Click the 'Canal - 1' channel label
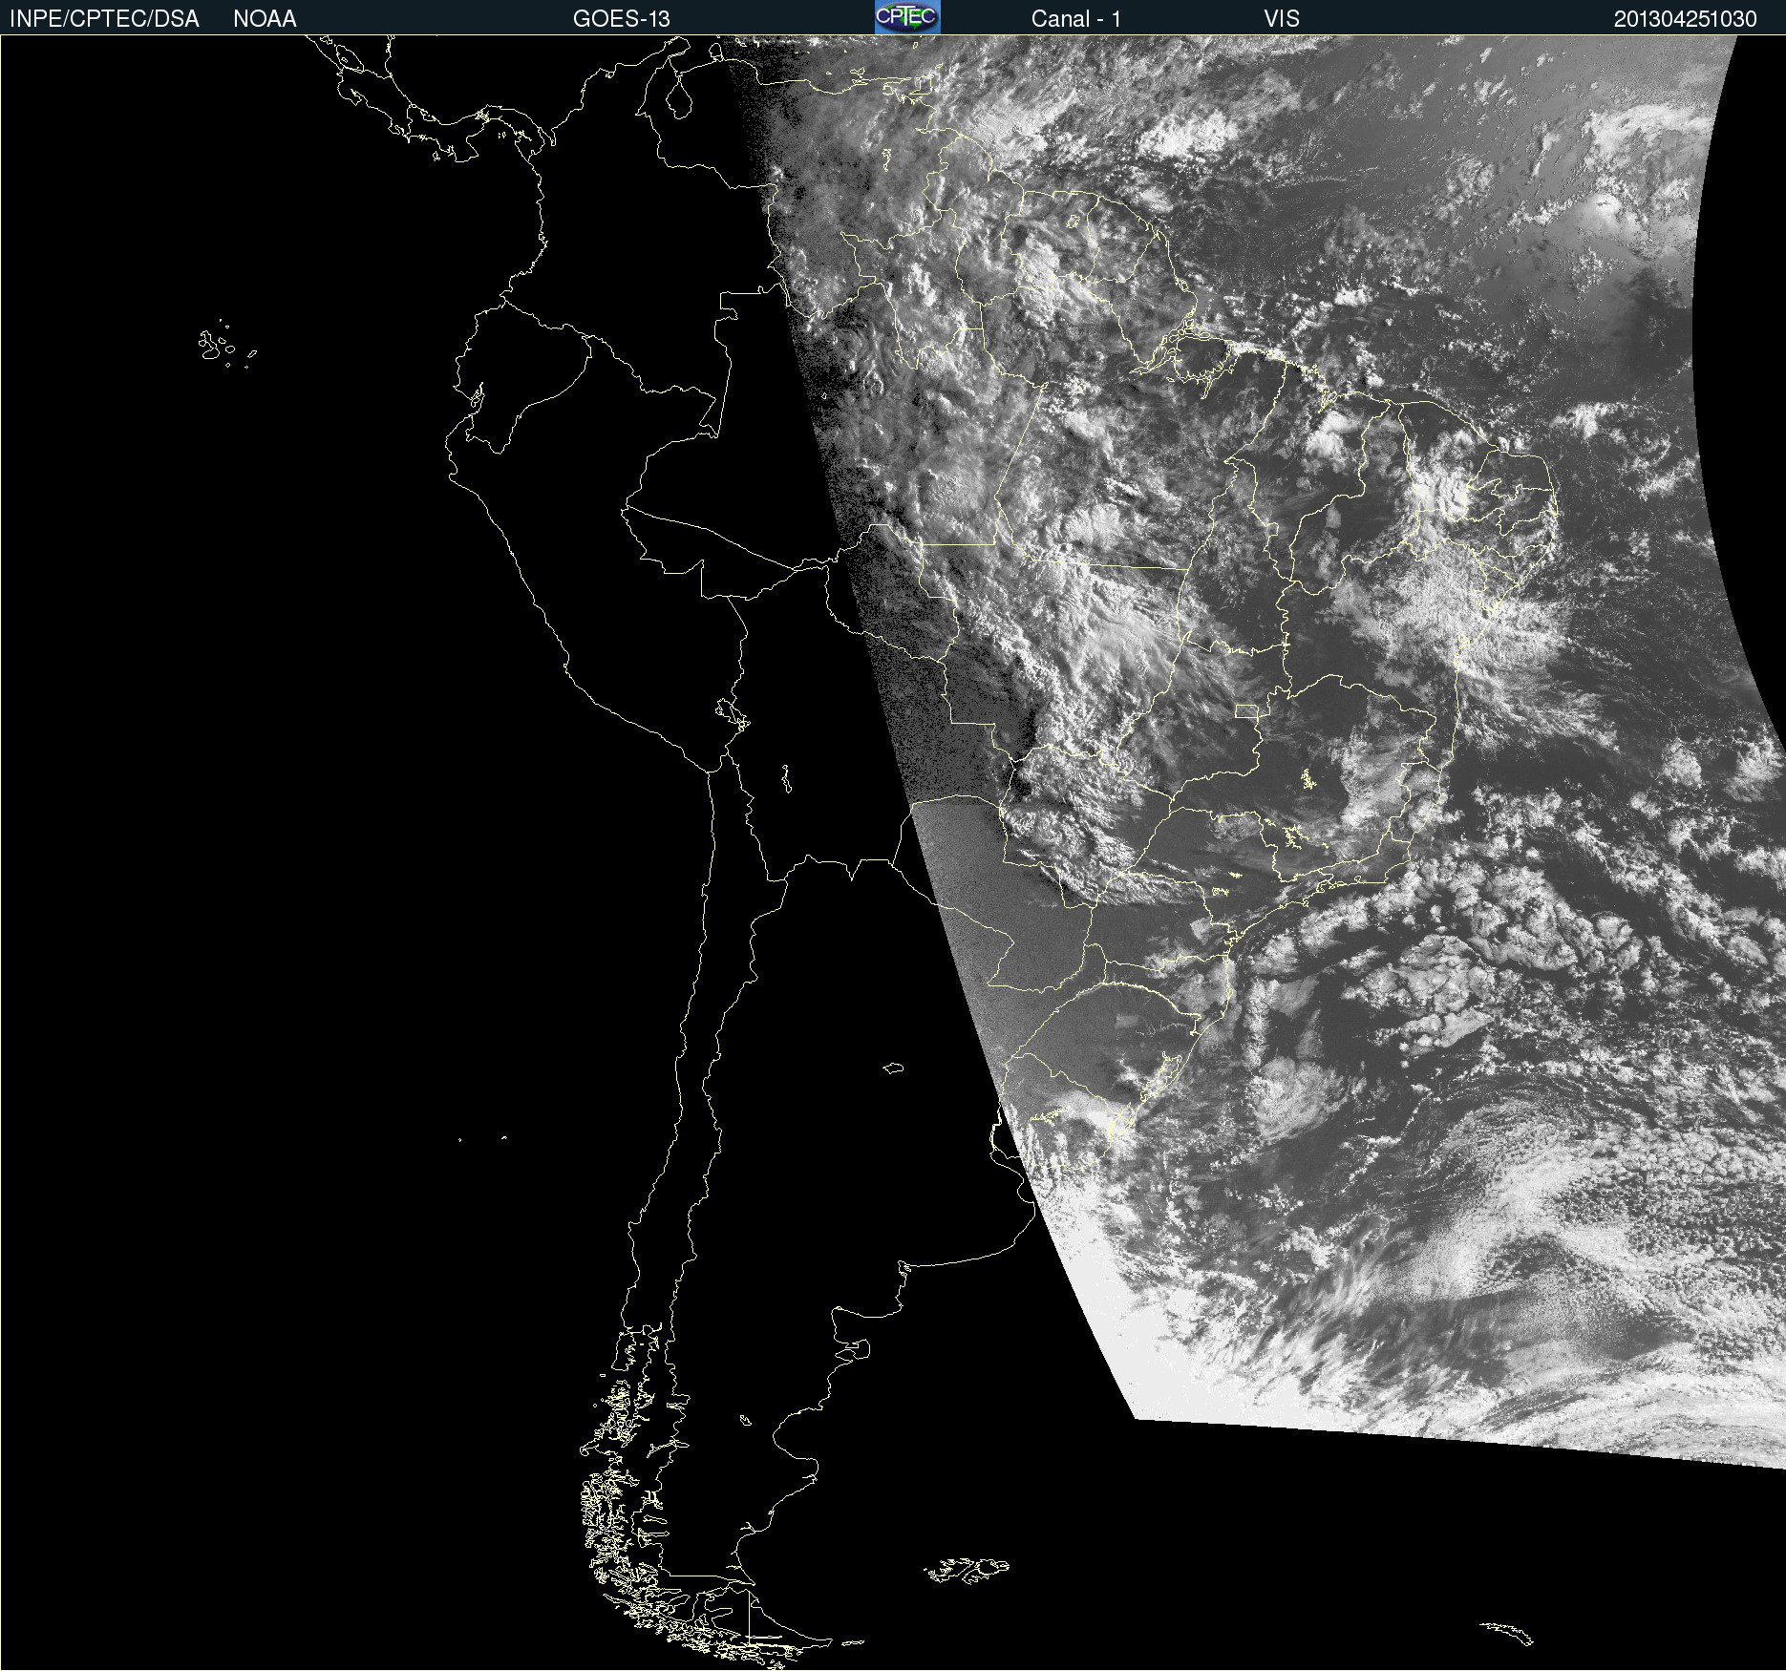Image resolution: width=1786 pixels, height=1671 pixels. [x=1075, y=19]
